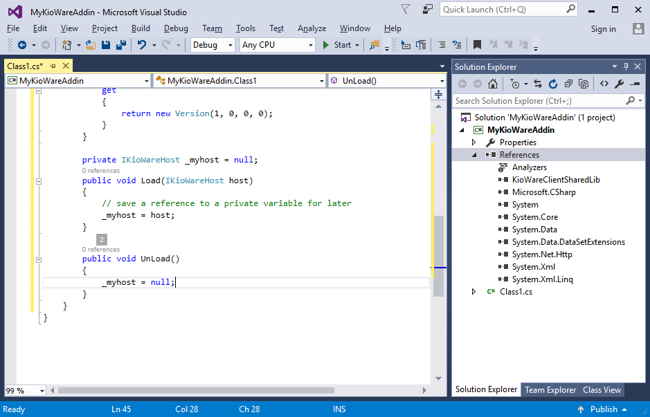
Task: Click the feedback icon beside Quick Launch
Action: tap(427, 9)
